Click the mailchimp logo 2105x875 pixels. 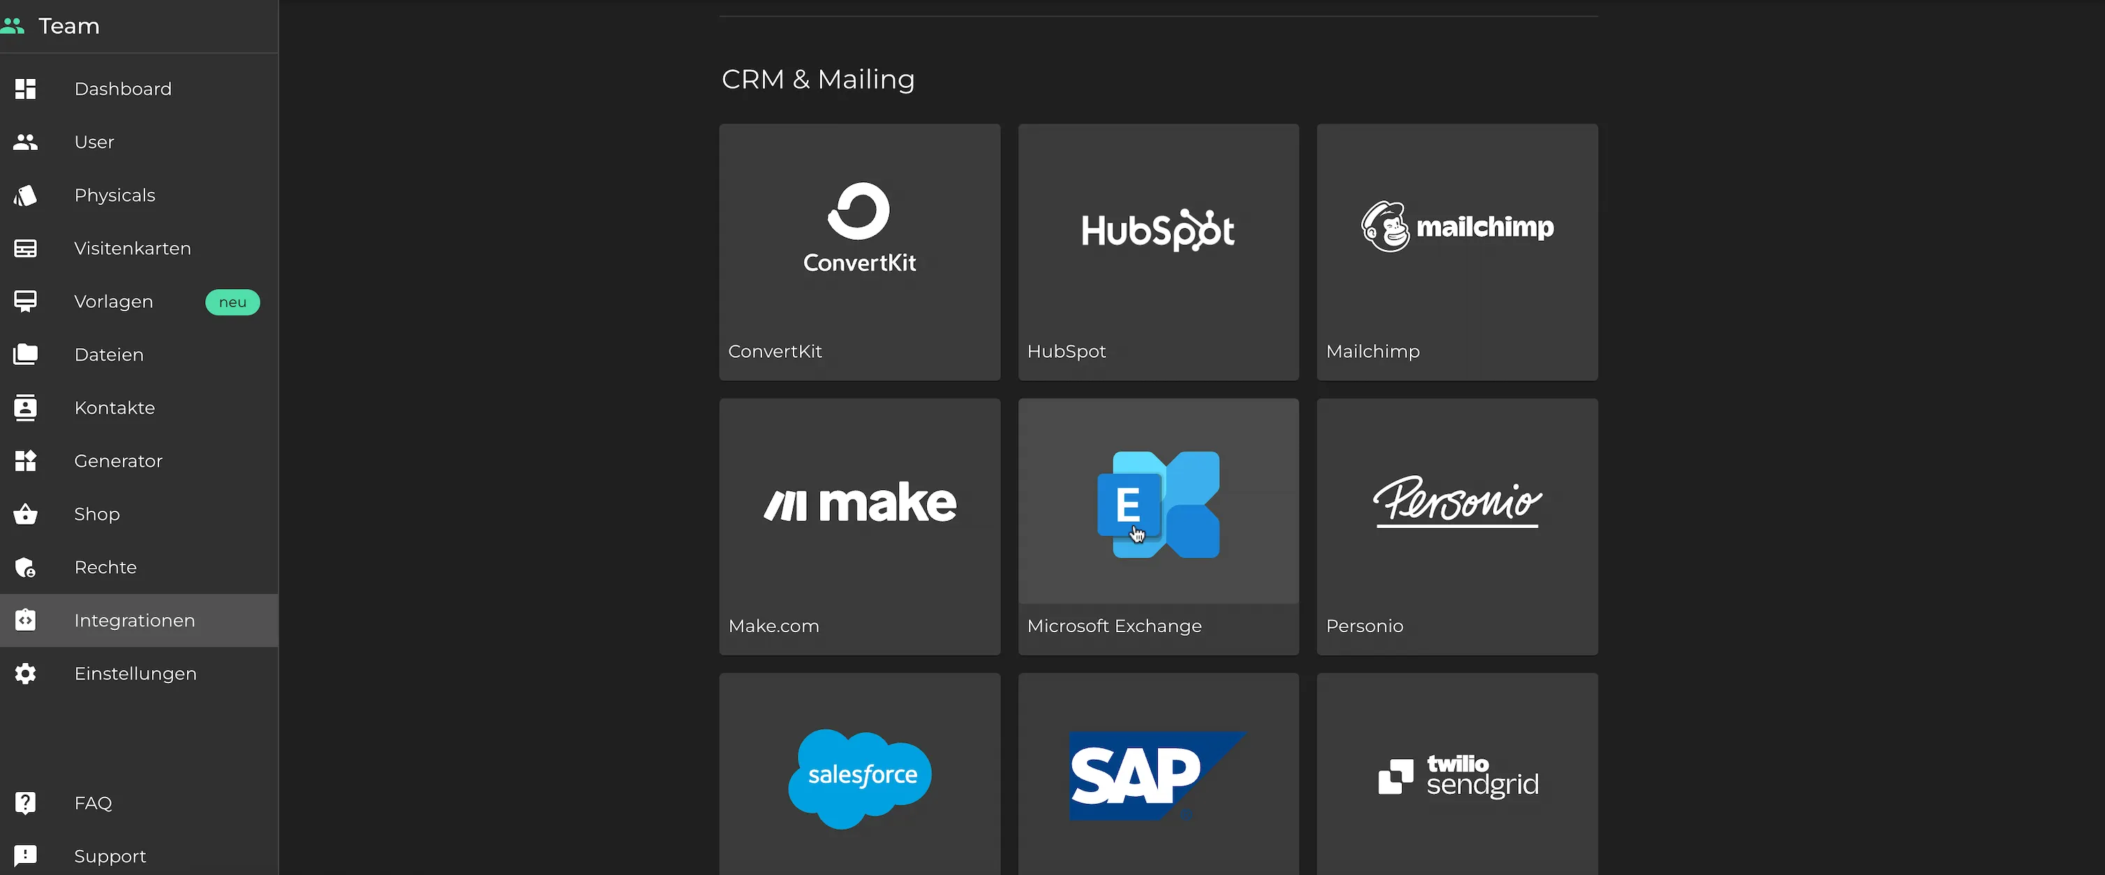pyautogui.click(x=1457, y=226)
